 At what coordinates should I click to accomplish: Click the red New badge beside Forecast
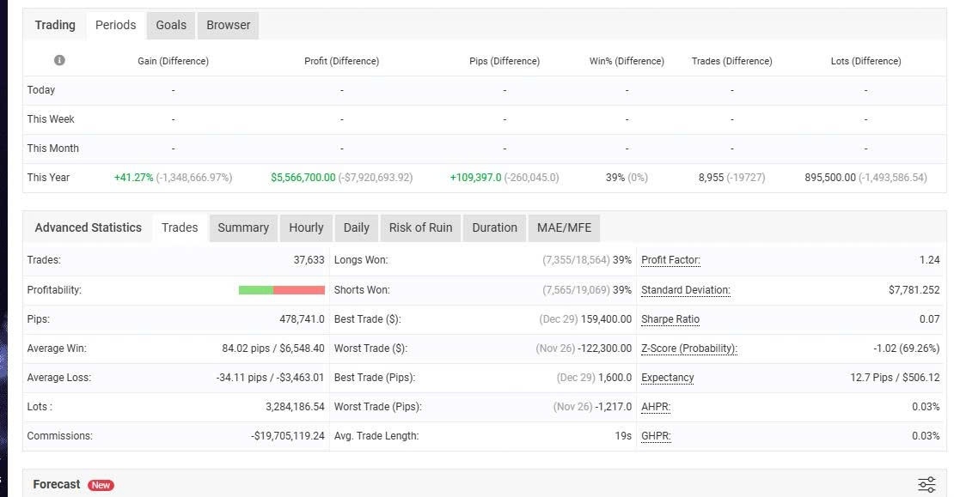point(100,485)
